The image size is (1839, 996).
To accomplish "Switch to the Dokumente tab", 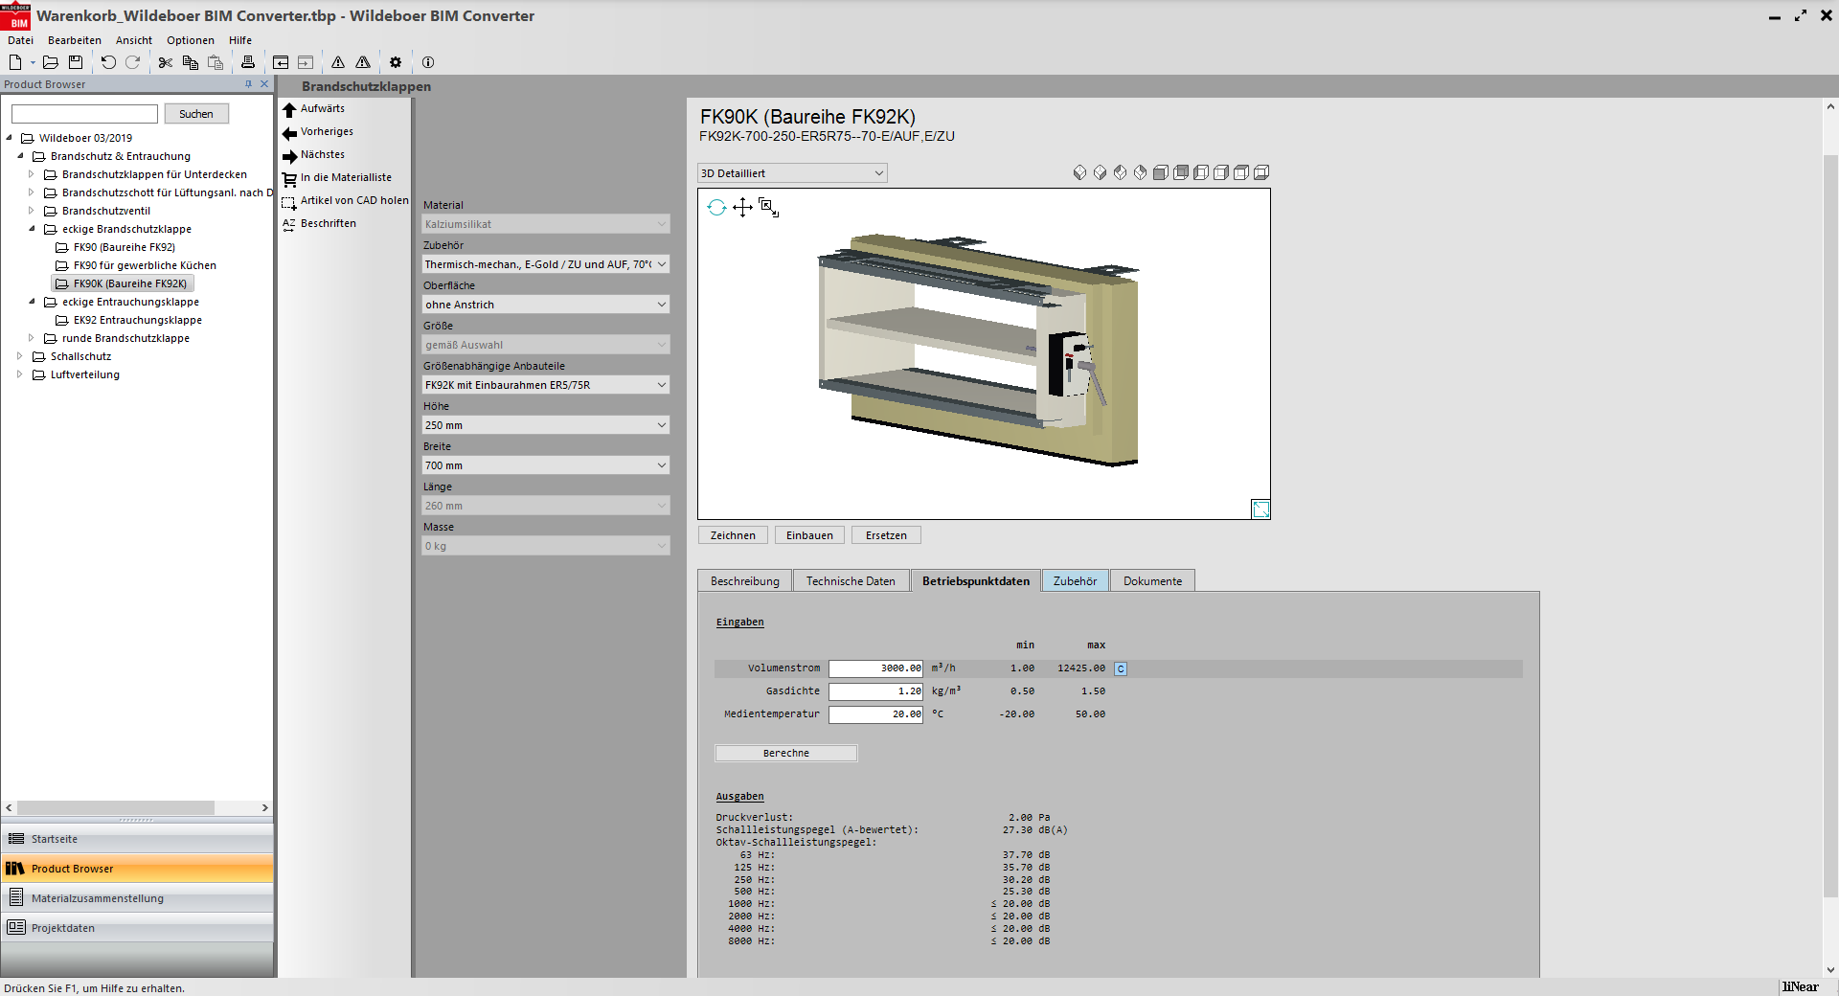I will [1153, 581].
